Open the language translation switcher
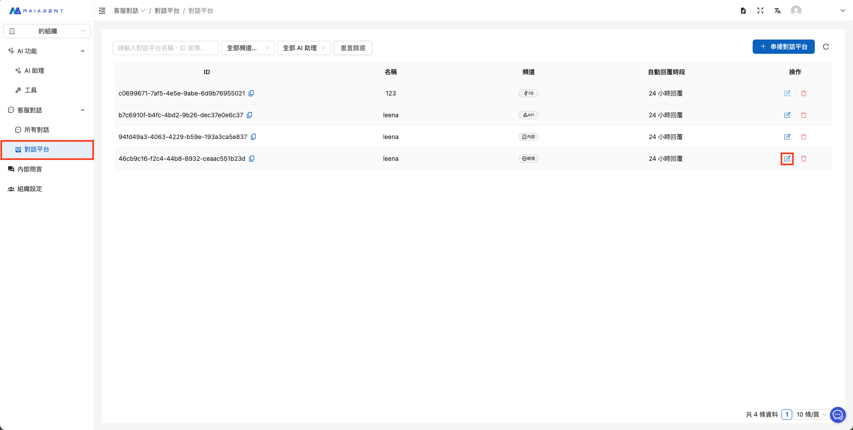 click(x=777, y=11)
